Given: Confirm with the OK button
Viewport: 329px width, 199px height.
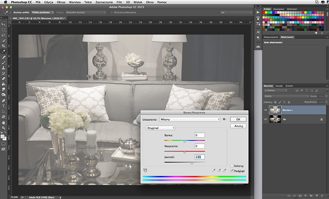Looking at the screenshot, I should (x=238, y=119).
